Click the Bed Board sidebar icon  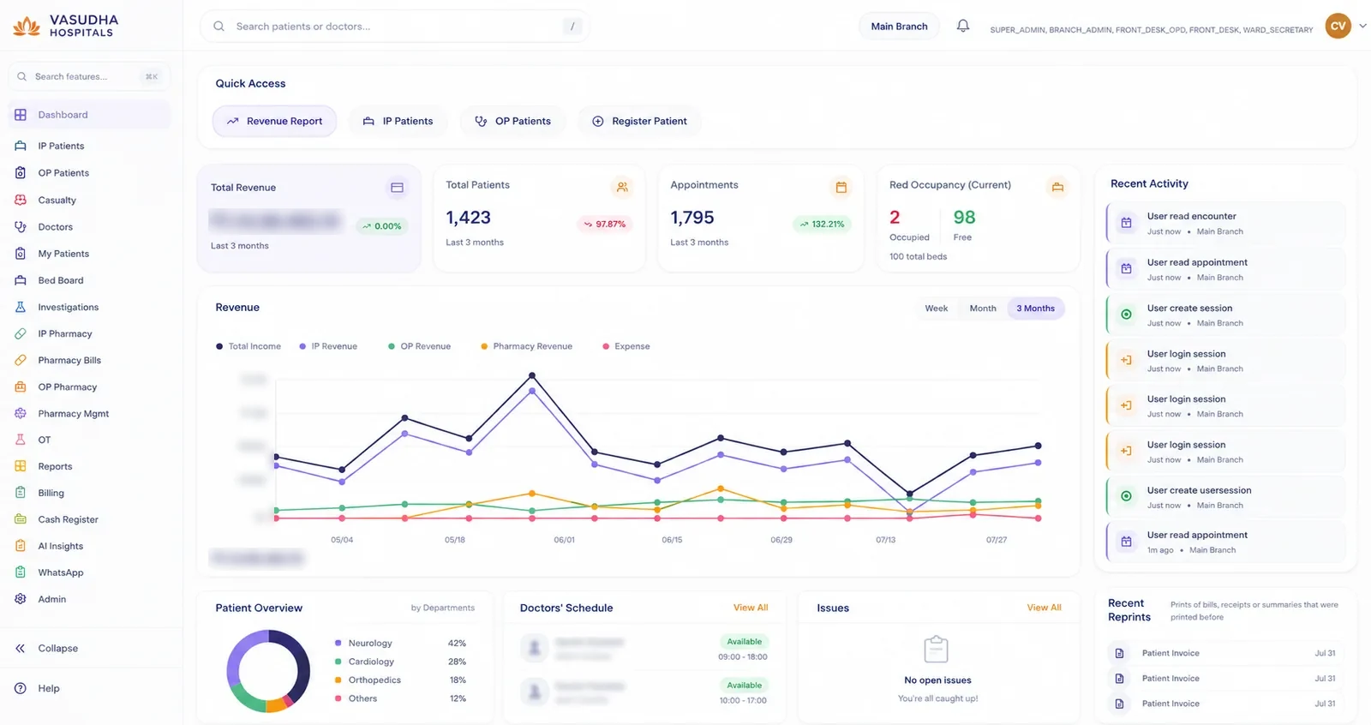pyautogui.click(x=21, y=280)
